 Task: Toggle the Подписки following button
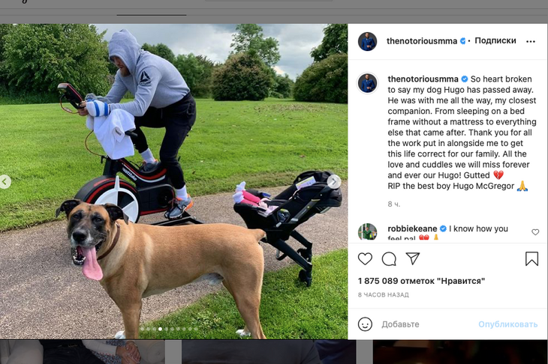(495, 40)
